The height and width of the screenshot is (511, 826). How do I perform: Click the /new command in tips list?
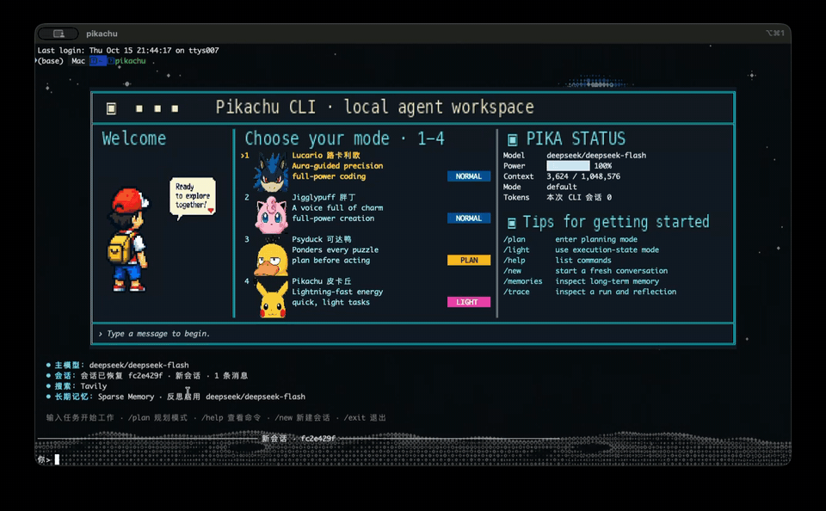[512, 271]
